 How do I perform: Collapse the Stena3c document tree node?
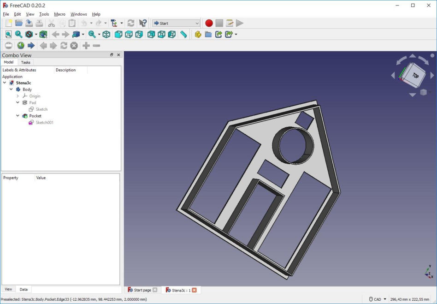click(x=5, y=83)
